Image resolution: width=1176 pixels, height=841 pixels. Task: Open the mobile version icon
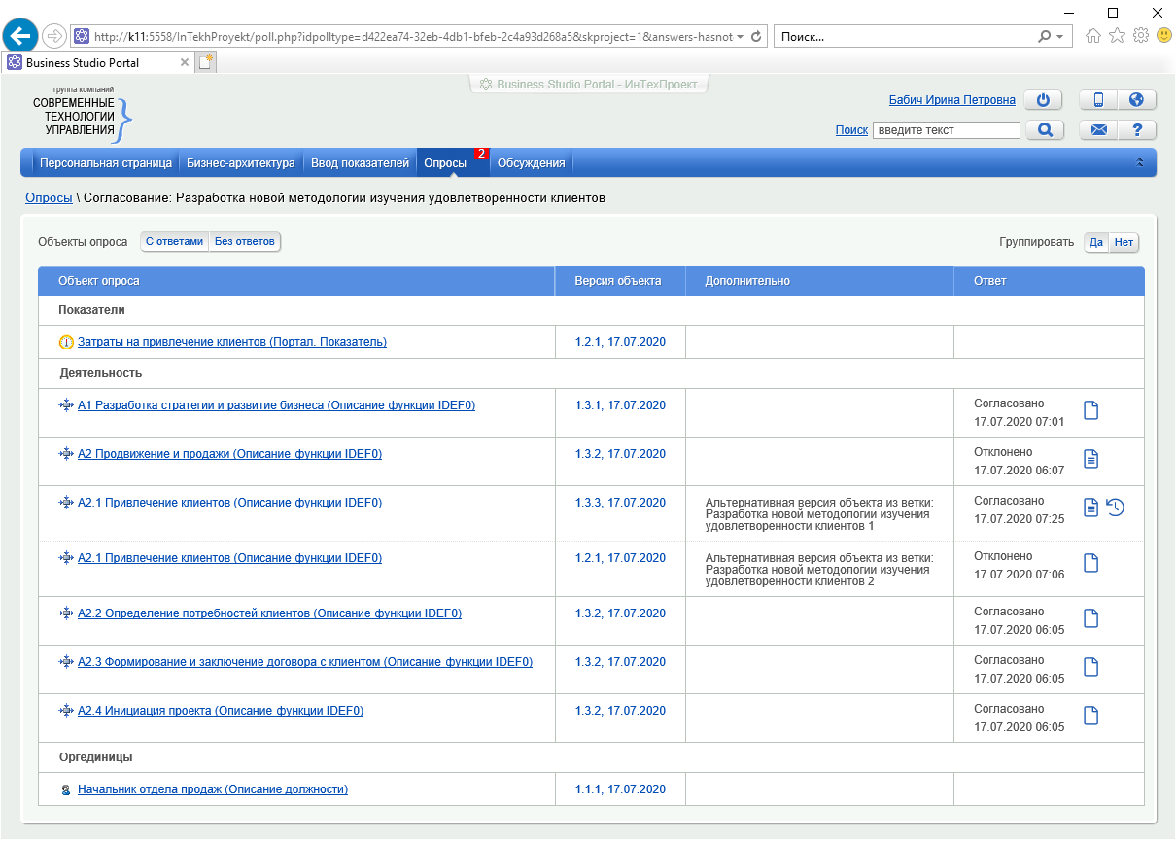click(x=1098, y=100)
